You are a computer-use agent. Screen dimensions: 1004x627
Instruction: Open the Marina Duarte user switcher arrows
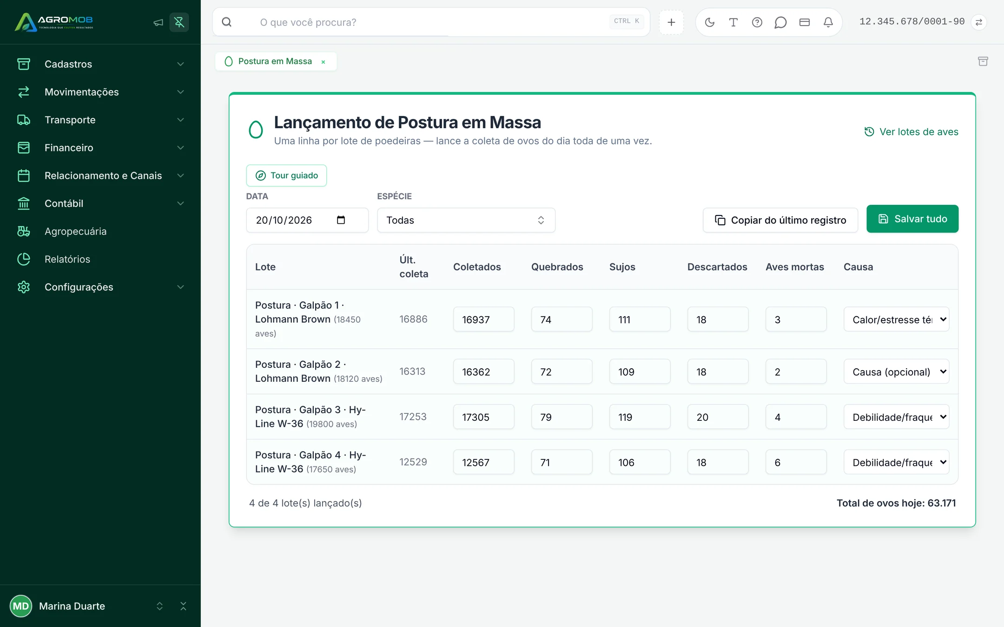pyautogui.click(x=159, y=606)
